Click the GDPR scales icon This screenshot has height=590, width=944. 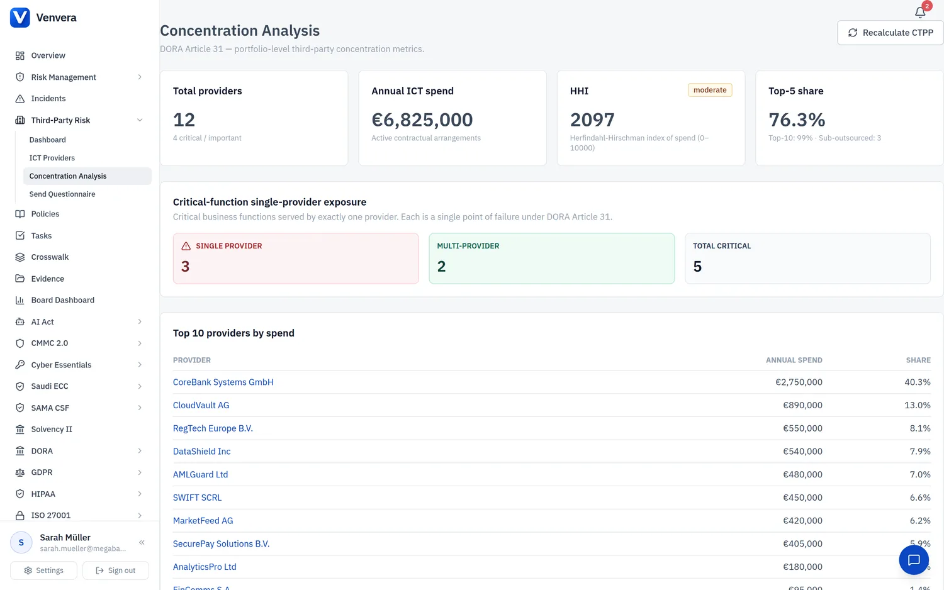[20, 472]
